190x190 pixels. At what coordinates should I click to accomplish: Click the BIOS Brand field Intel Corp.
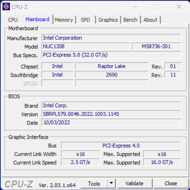click(x=111, y=105)
